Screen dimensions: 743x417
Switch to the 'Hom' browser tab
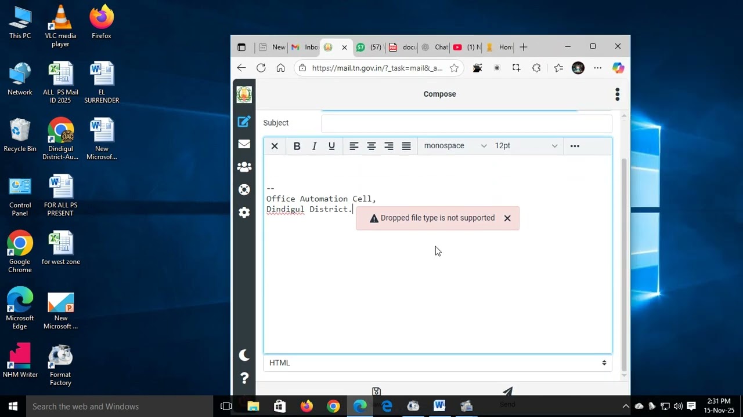click(x=499, y=47)
